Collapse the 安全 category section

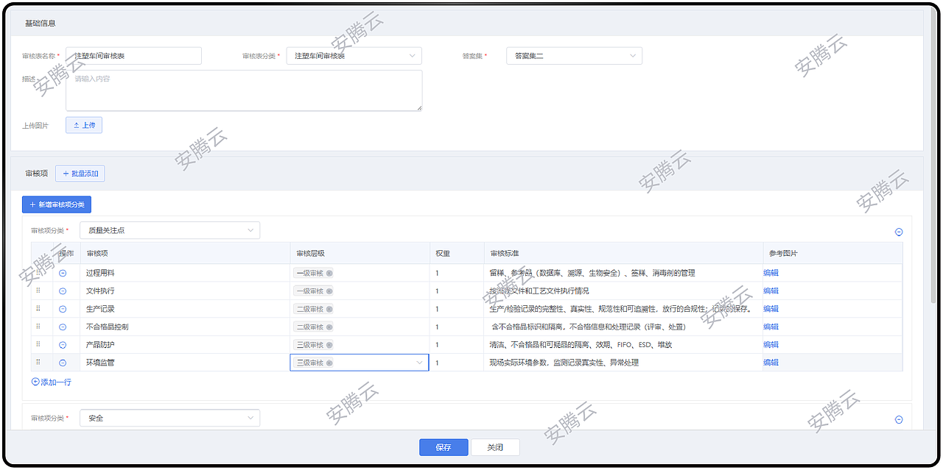(899, 419)
